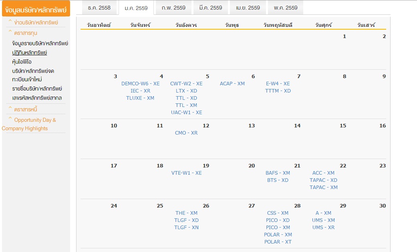Open the E-W4 - XE calendar entry
This screenshot has height=252, width=417.
278,84
